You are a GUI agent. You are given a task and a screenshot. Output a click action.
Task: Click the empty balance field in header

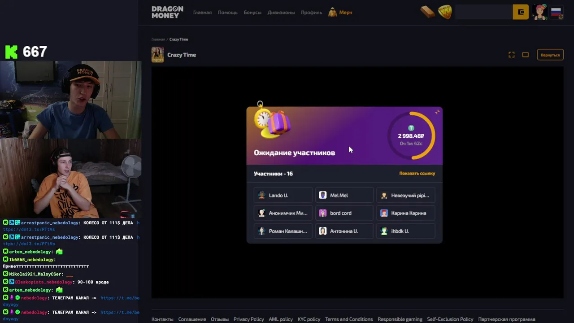484,12
